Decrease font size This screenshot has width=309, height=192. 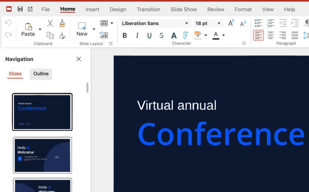243,23
